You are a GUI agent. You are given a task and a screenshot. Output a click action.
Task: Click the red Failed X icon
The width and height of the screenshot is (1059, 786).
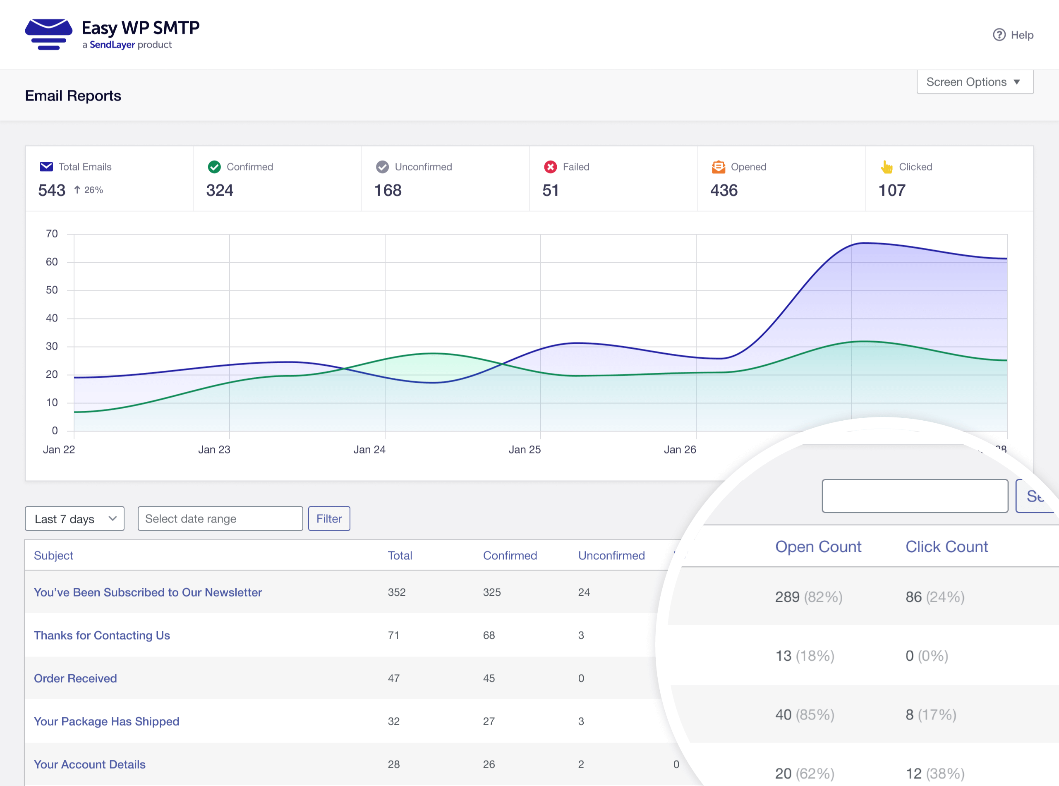[x=551, y=167]
